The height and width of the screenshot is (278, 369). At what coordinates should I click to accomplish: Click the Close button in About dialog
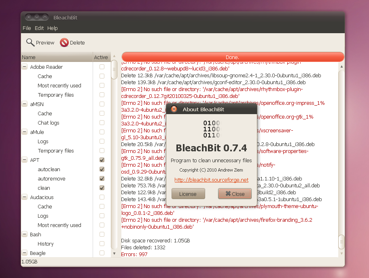click(235, 194)
